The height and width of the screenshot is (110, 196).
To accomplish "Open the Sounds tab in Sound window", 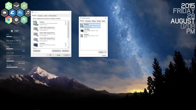I will point(46,16).
